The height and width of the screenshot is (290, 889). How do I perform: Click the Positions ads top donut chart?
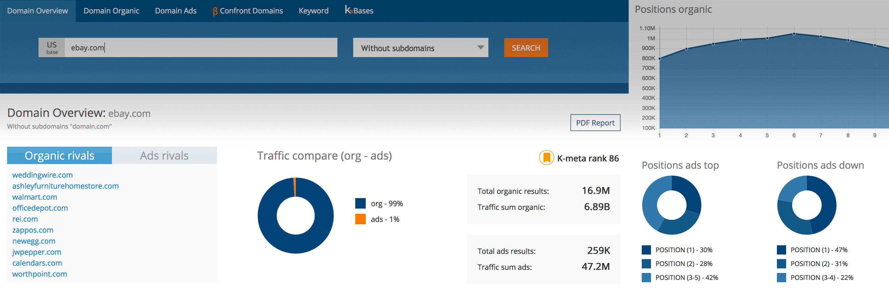(x=672, y=205)
